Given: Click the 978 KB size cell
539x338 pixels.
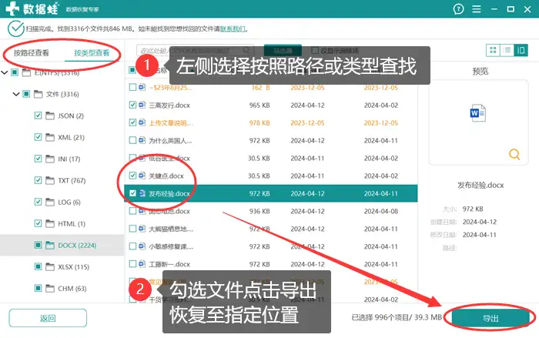Looking at the screenshot, I should click(259, 122).
